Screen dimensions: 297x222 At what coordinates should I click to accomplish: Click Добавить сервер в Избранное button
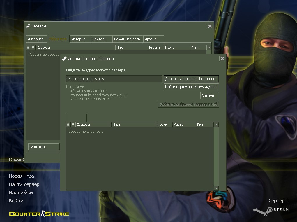tap(191, 79)
